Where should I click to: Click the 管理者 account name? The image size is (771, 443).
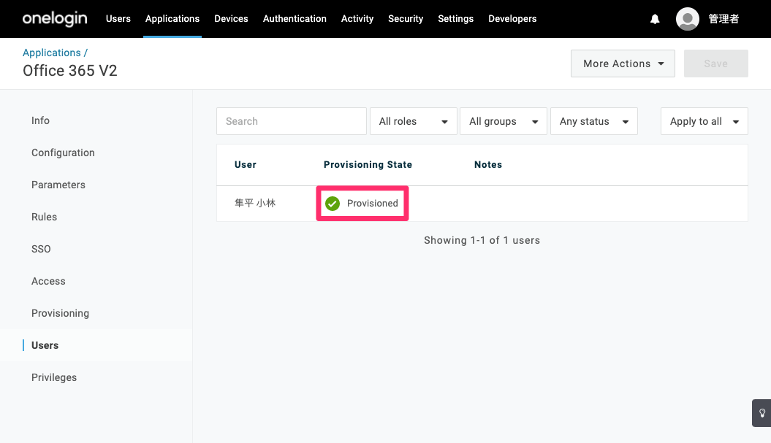tap(723, 19)
